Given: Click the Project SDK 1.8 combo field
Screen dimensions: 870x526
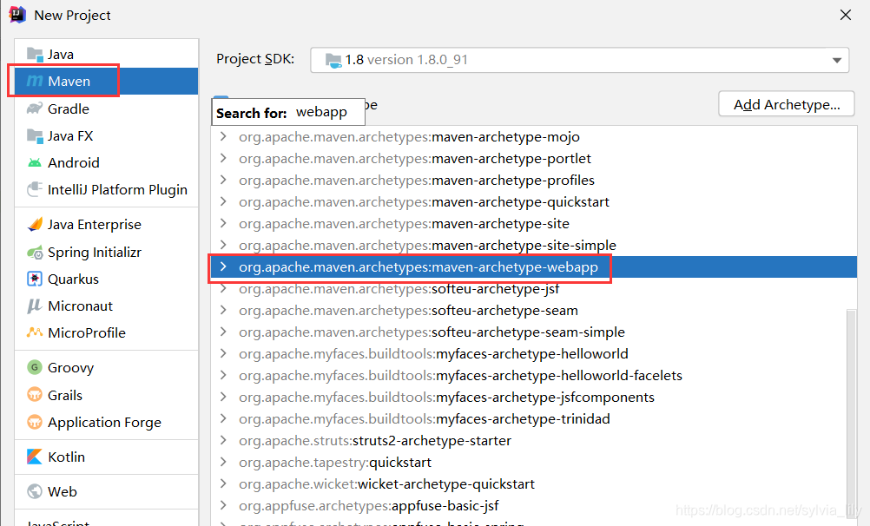Looking at the screenshot, I should 579,60.
